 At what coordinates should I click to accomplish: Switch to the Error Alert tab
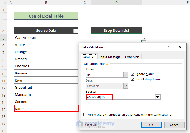pos(132,57)
